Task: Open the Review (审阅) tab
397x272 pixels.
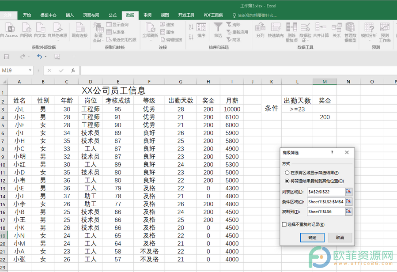Action: tap(147, 15)
